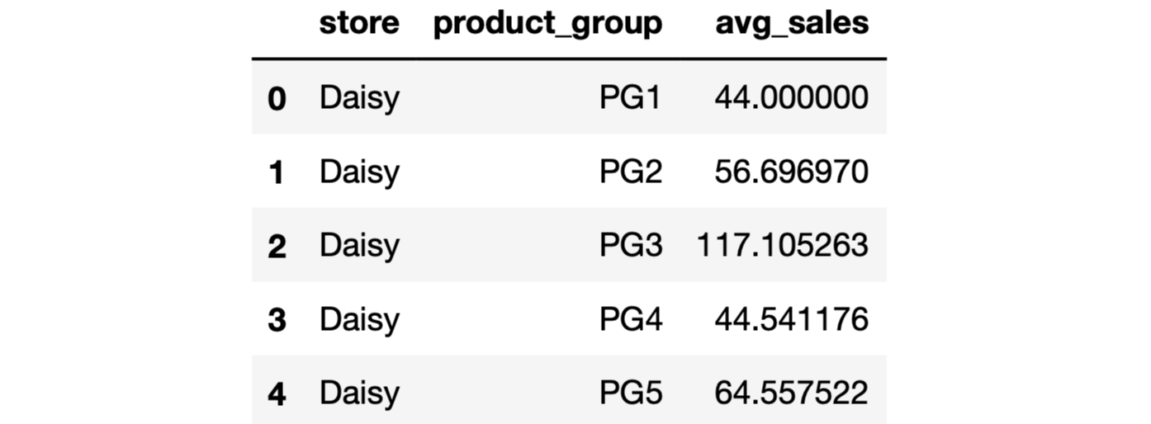Click the PG3 product group cell
The height and width of the screenshot is (424, 1151).
(x=630, y=245)
